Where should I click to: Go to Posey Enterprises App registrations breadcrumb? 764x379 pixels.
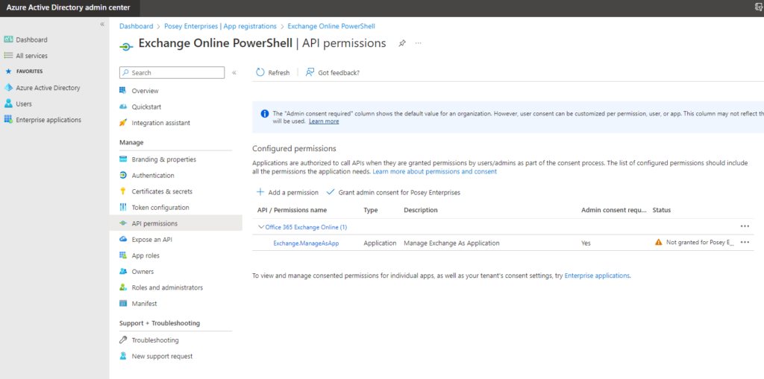pyautogui.click(x=220, y=26)
